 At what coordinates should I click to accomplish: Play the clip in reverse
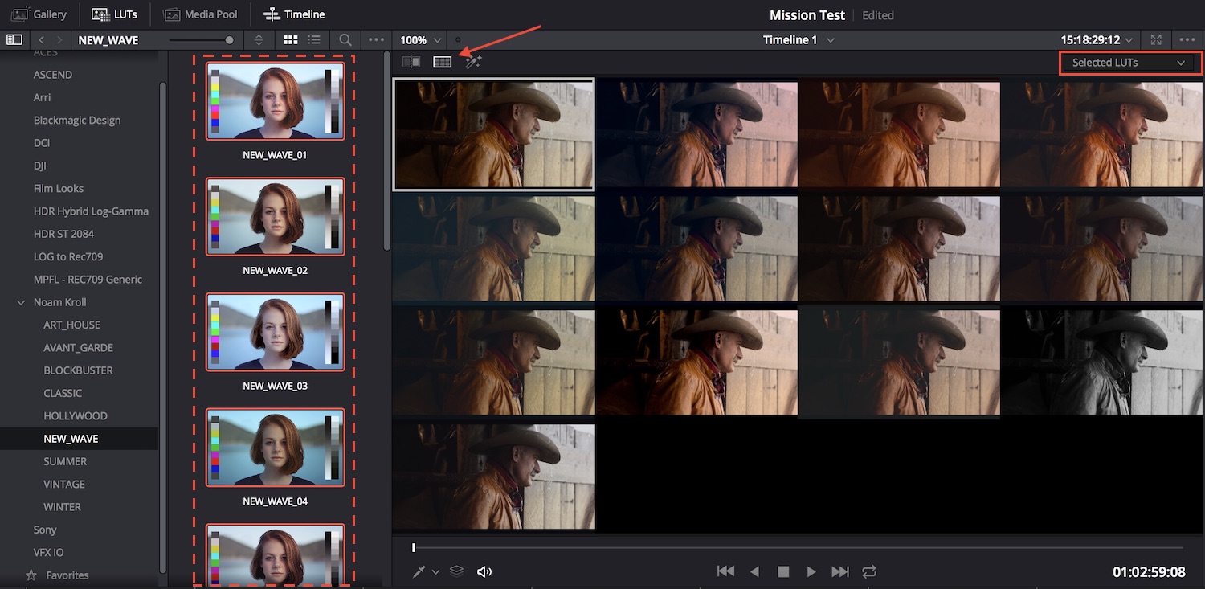754,571
